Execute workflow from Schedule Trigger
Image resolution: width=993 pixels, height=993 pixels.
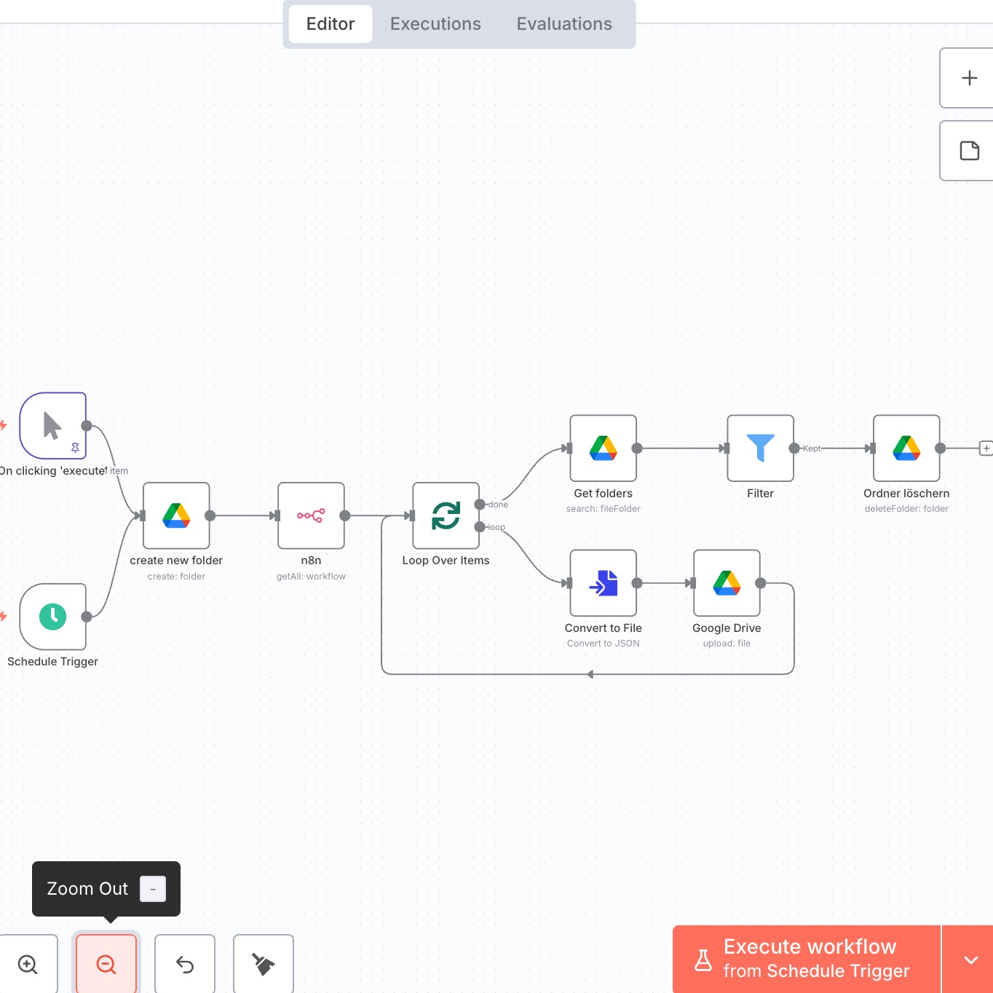(807, 960)
